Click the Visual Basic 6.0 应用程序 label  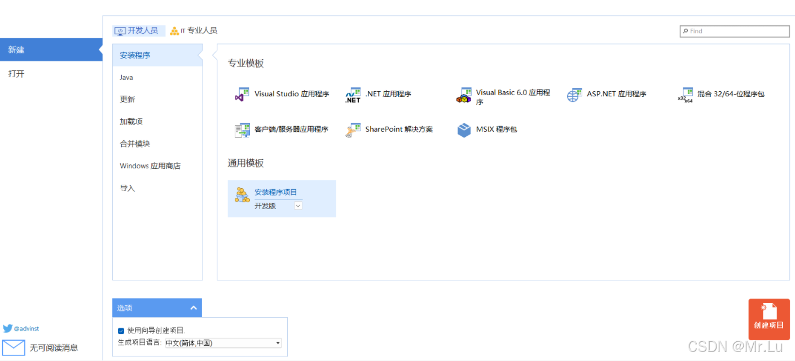(x=513, y=97)
